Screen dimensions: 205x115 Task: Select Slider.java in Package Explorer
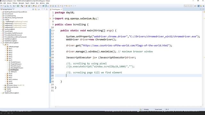coord(13,72)
